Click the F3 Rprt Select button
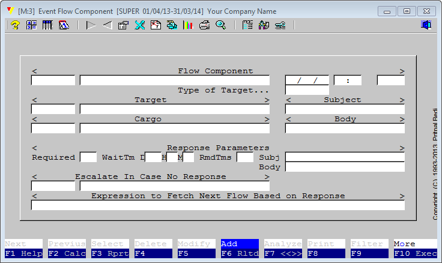 (x=110, y=249)
